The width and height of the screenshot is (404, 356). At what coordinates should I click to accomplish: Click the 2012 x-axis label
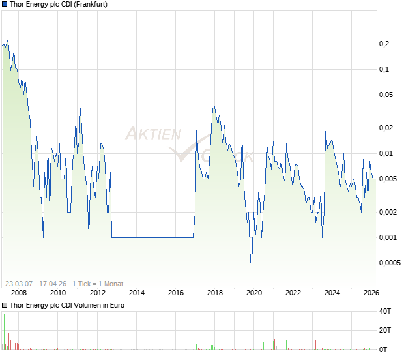click(98, 293)
